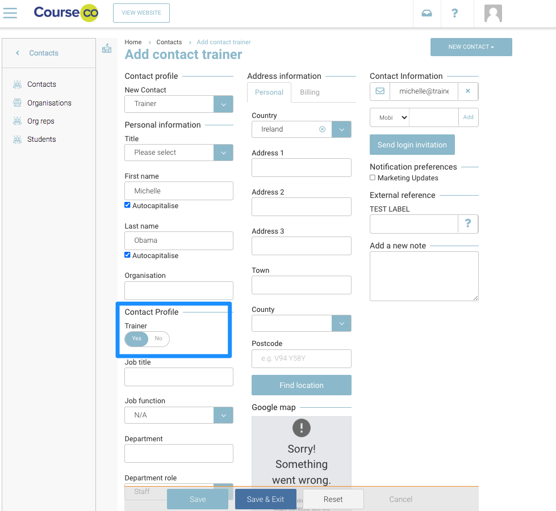Click the Send login invitation button
The image size is (556, 511).
pyautogui.click(x=412, y=145)
